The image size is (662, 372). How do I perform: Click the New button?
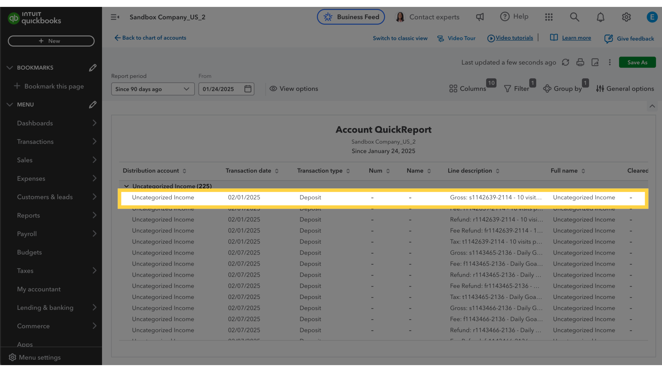click(51, 41)
